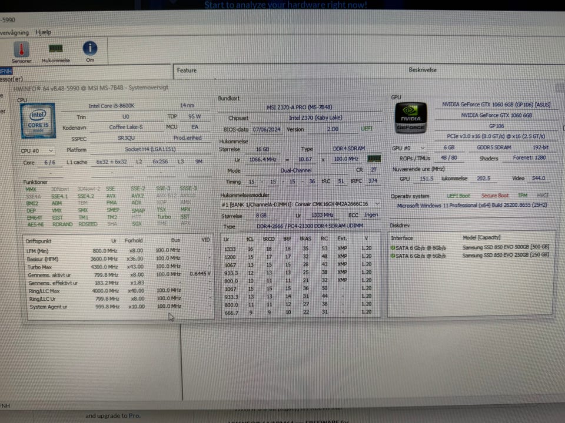Click the Secure Boot indicator
Image resolution: width=565 pixels, height=423 pixels.
[495, 196]
